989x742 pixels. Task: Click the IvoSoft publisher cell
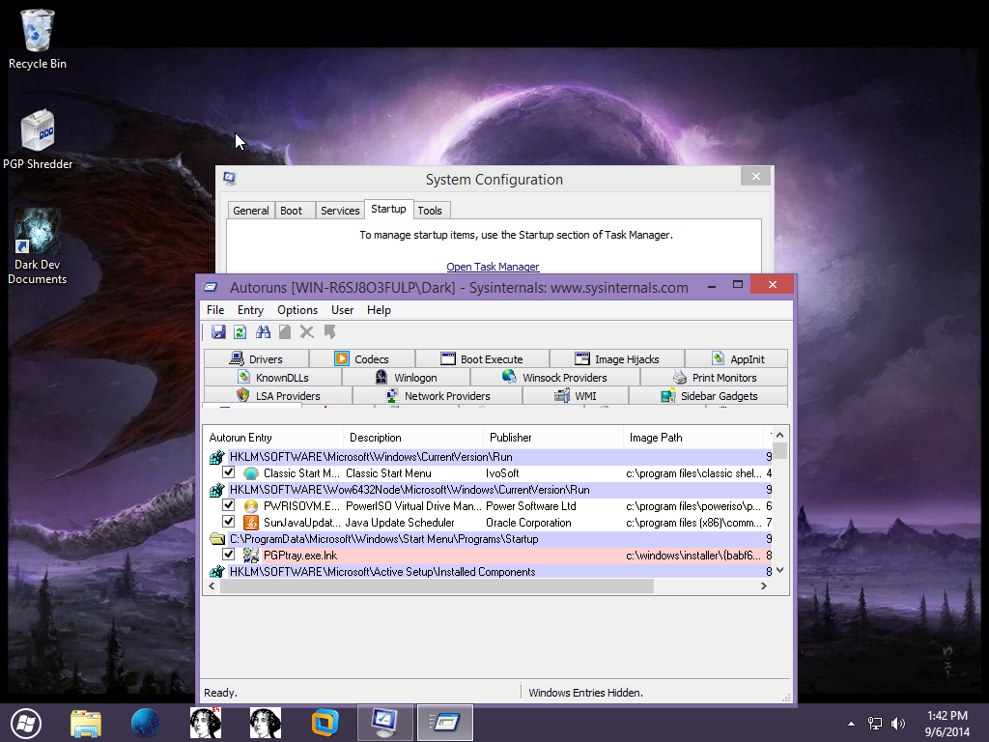tap(502, 473)
